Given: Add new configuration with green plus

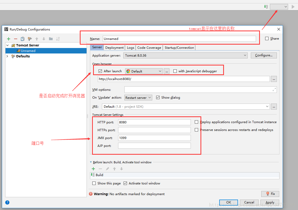Looking at the screenshot, I should pos(9,39).
